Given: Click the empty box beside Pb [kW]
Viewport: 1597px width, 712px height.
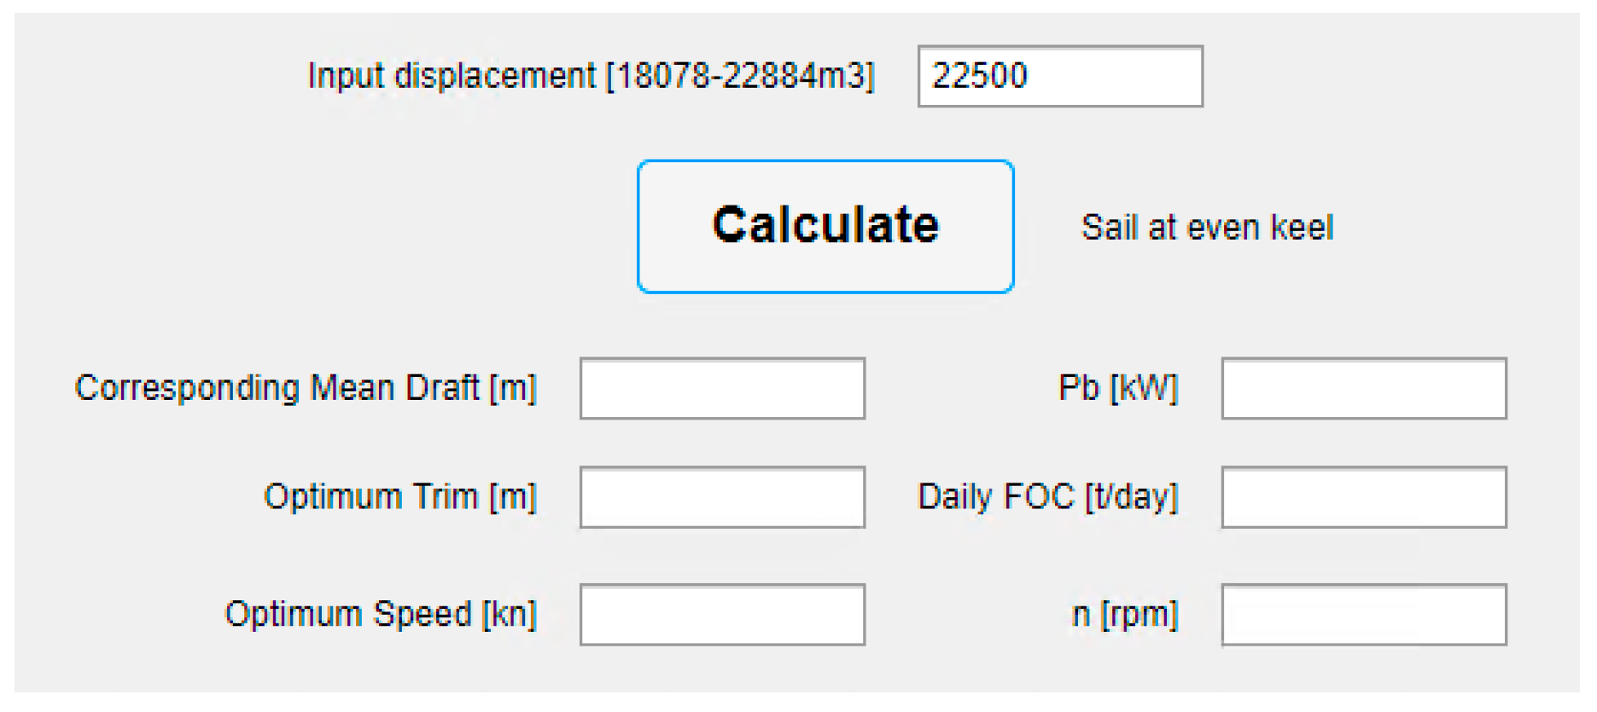Looking at the screenshot, I should pyautogui.click(x=1363, y=389).
